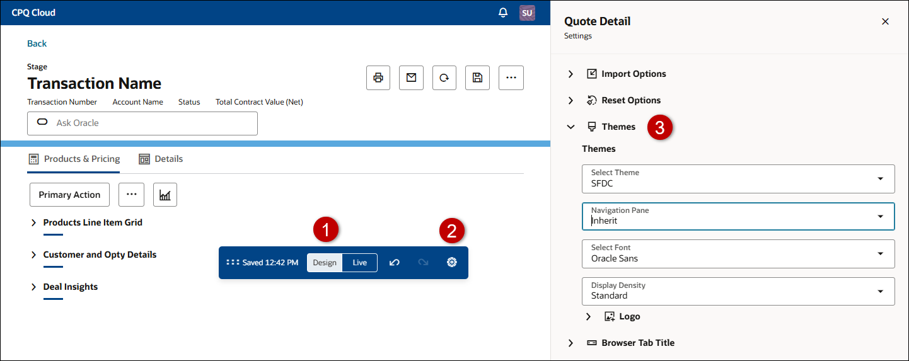Open ellipsis menu beside Primary Action

click(x=132, y=195)
